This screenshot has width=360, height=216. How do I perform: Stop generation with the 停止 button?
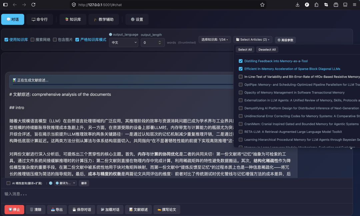click(14, 210)
